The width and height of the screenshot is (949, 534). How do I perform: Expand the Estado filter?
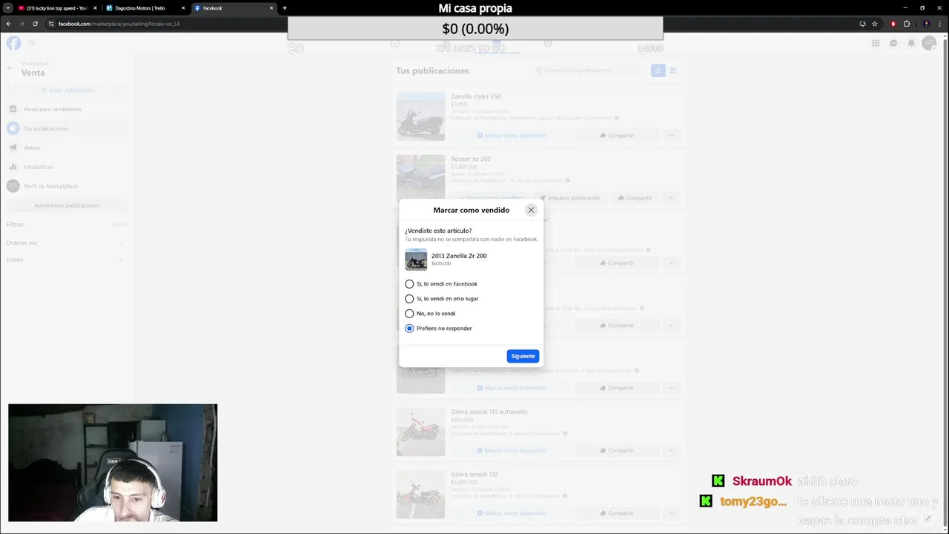point(67,260)
